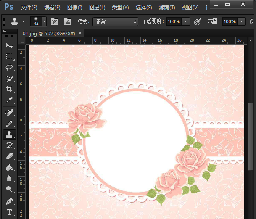256x219 pixels.
Task: Select the Spot Healing Brush tool
Action: 9,112
